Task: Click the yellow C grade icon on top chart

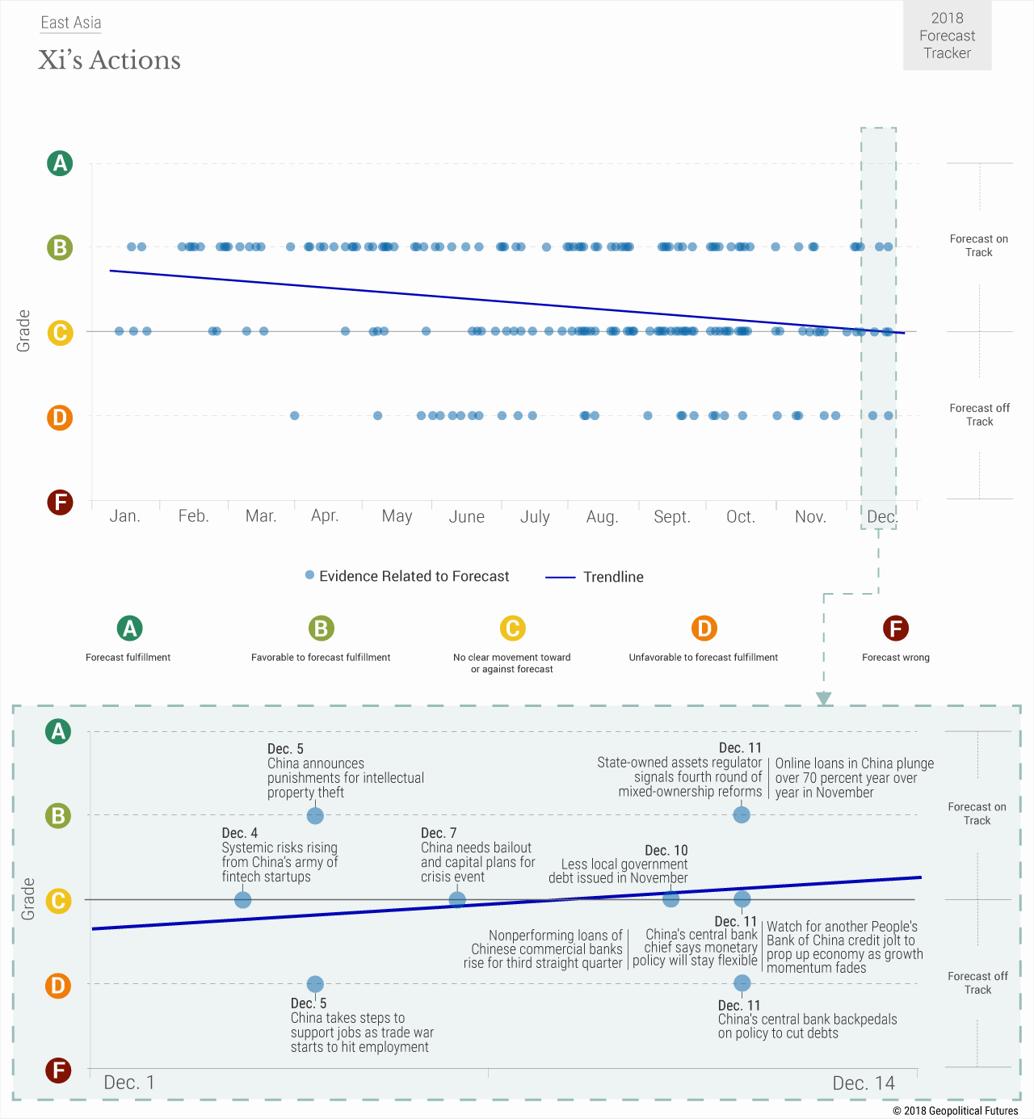Action: 60,333
